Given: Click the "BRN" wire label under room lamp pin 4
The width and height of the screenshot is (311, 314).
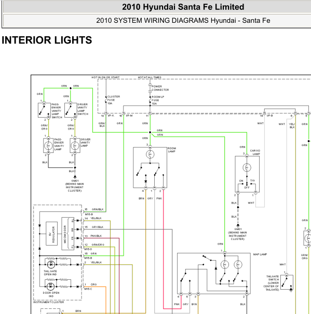Looking at the screenshot, I should tap(141, 198).
